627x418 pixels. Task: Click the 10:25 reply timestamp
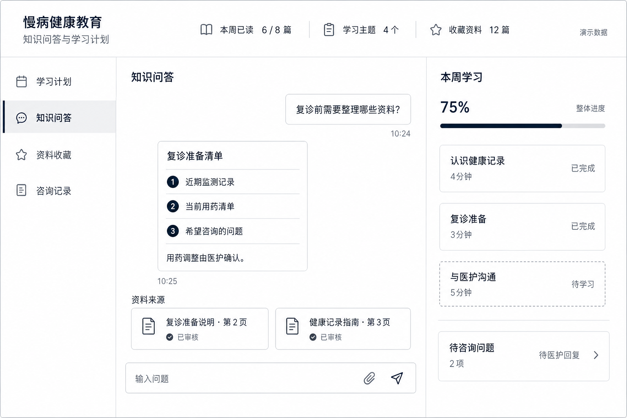pos(167,281)
